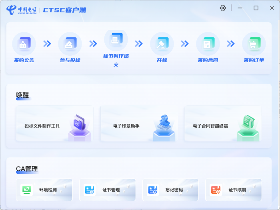This screenshot has width=280, height=210.
Task: Click the 证书续期 label
Action: [237, 190]
